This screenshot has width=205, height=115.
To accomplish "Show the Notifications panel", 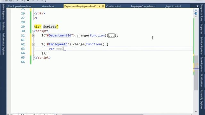I will [201, 81].
